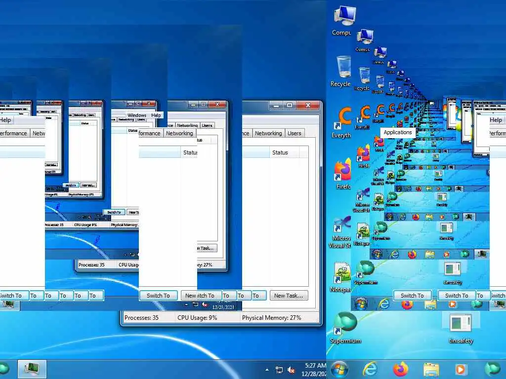506x379 pixels.
Task: Switch to Users tab in front Task Manager
Action: point(295,133)
